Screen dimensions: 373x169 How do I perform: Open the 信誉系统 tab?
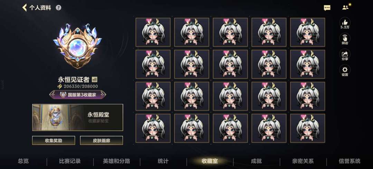pos(350,161)
